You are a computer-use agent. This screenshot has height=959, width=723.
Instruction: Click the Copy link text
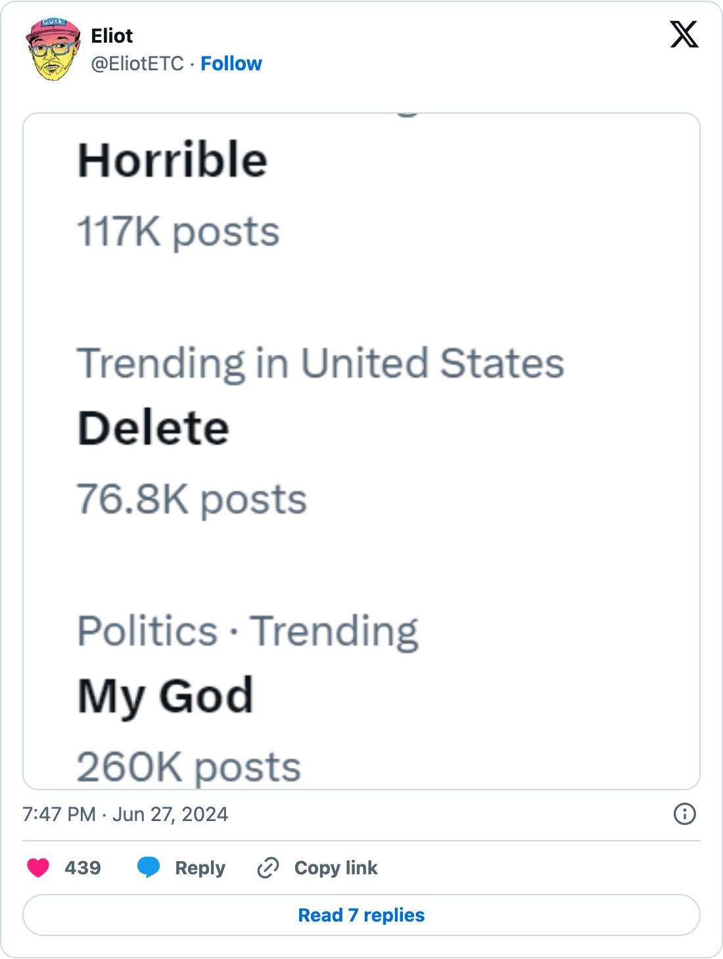336,868
